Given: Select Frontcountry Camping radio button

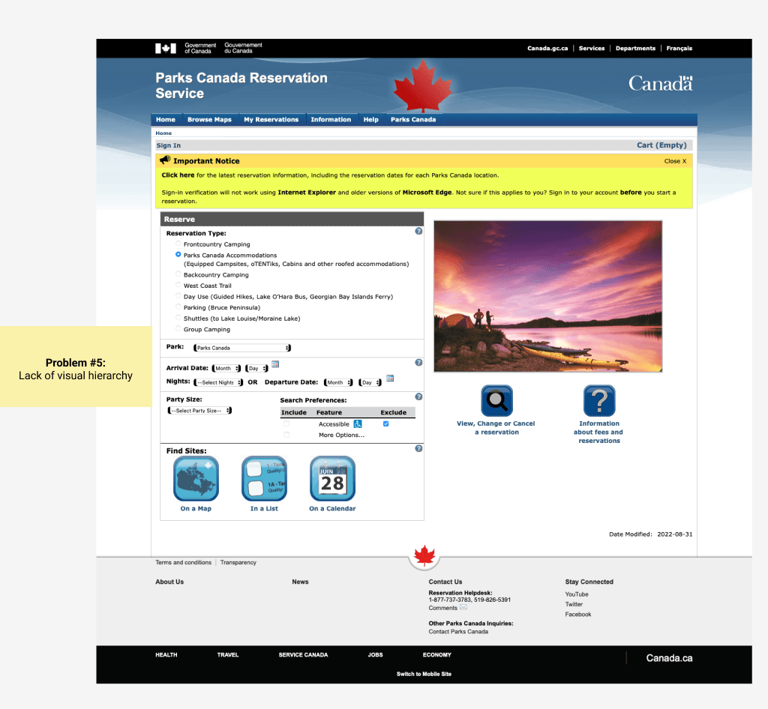Looking at the screenshot, I should tap(178, 243).
